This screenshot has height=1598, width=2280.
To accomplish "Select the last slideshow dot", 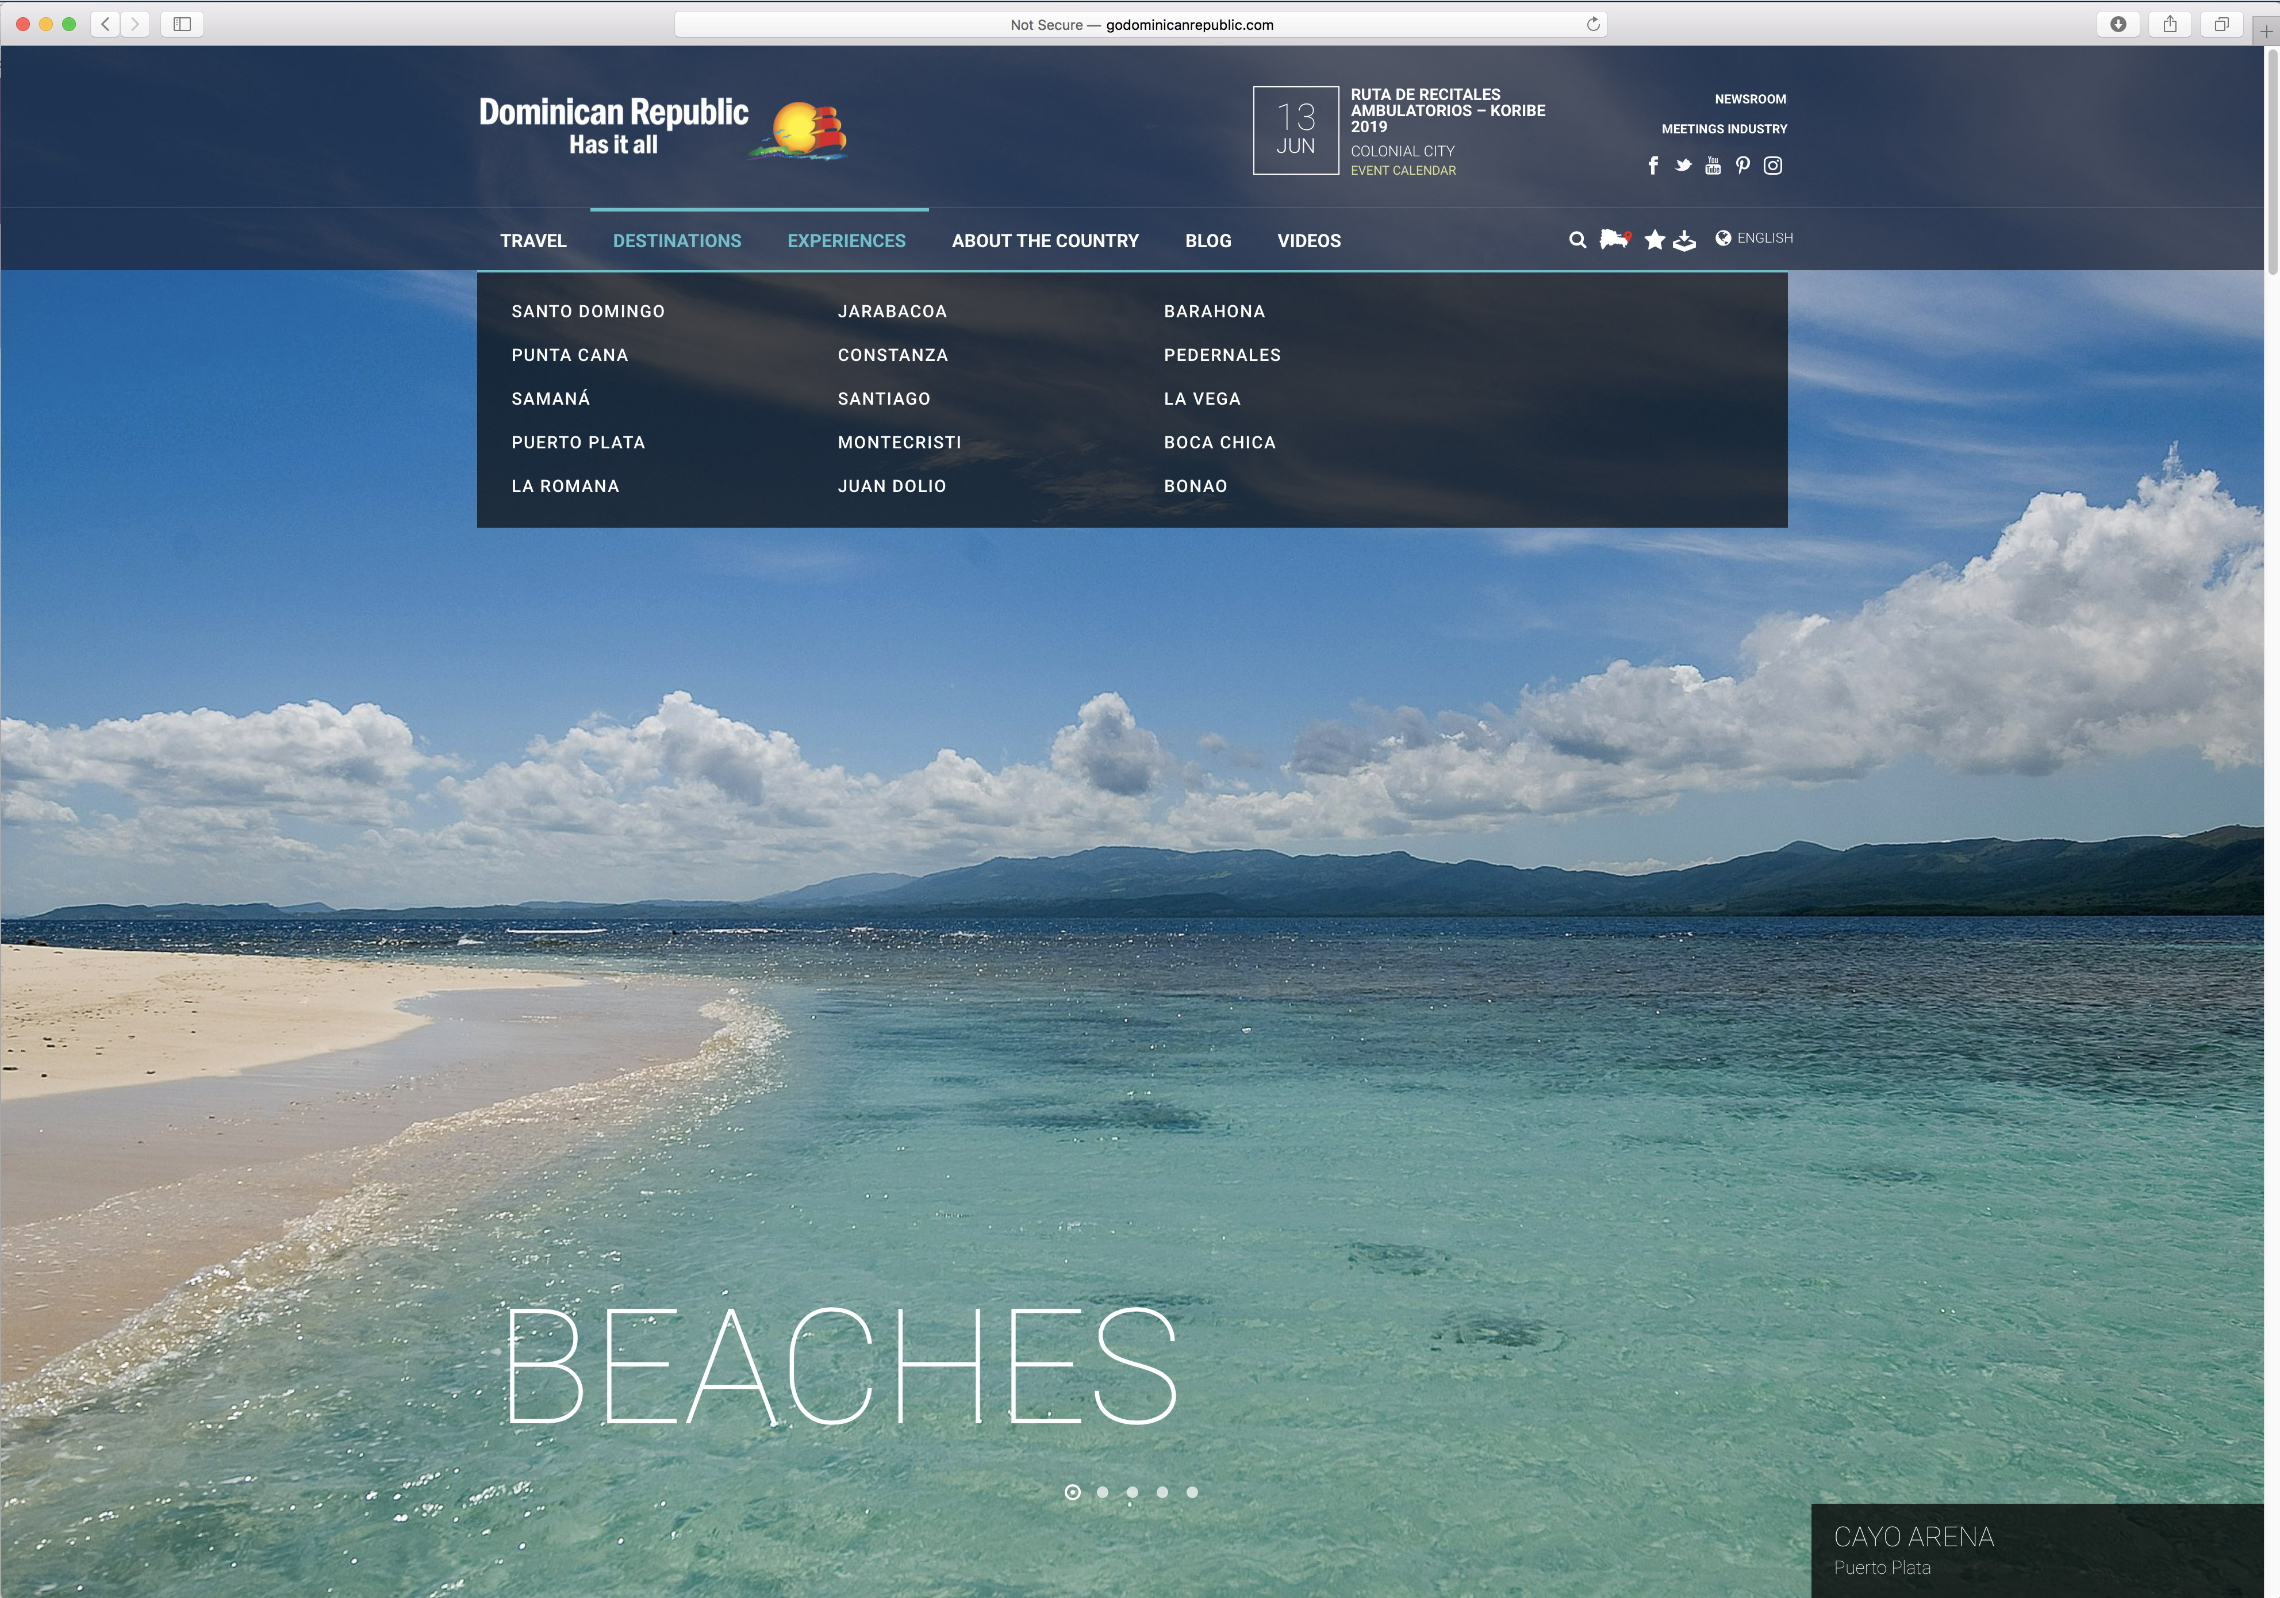I will [x=1192, y=1492].
